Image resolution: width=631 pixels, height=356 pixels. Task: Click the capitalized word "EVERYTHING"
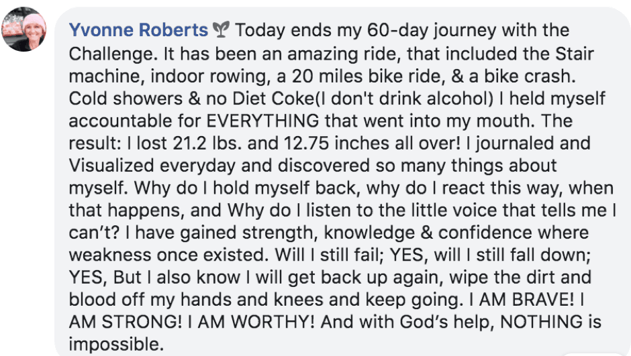click(262, 121)
